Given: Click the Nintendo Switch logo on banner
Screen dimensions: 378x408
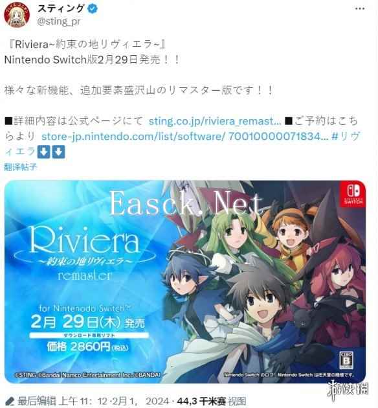Looking at the screenshot, I should click(353, 194).
